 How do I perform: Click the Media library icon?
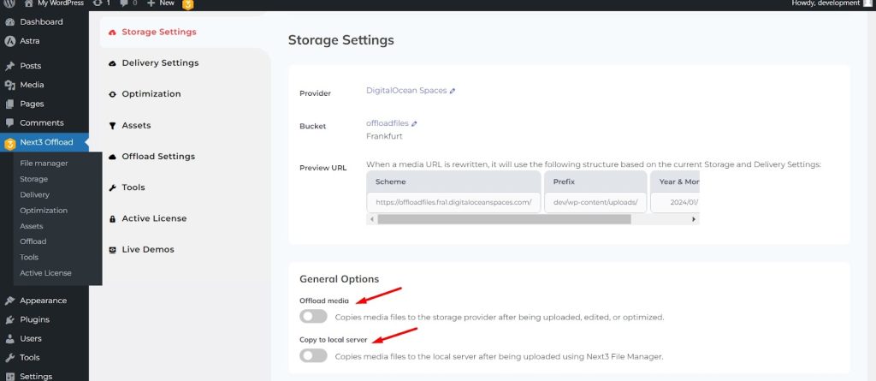pos(9,85)
